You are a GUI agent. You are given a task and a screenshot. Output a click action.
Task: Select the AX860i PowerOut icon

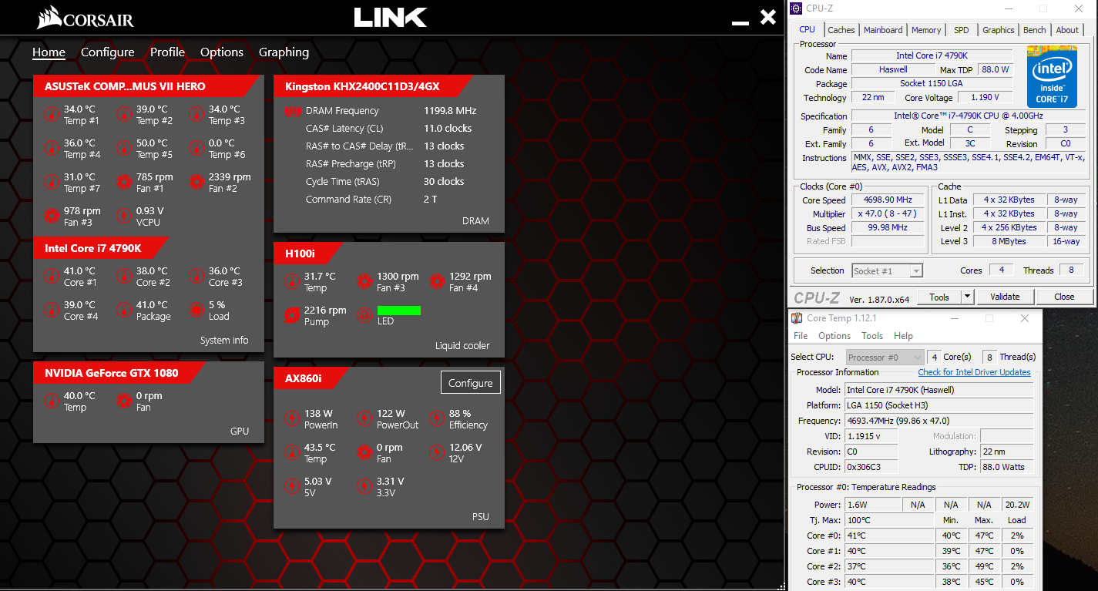[364, 419]
